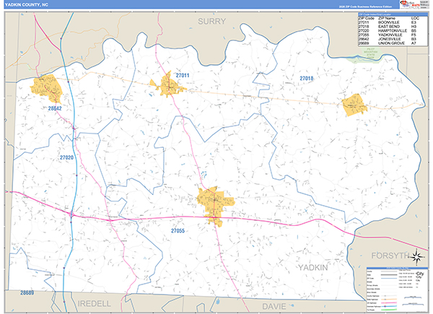Image resolution: width=433 pixels, height=314 pixels.
Task: Click the East Bend yellow city area
Action: point(354,105)
